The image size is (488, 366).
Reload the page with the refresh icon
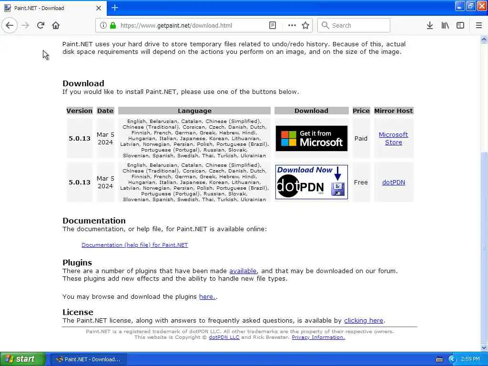41,25
